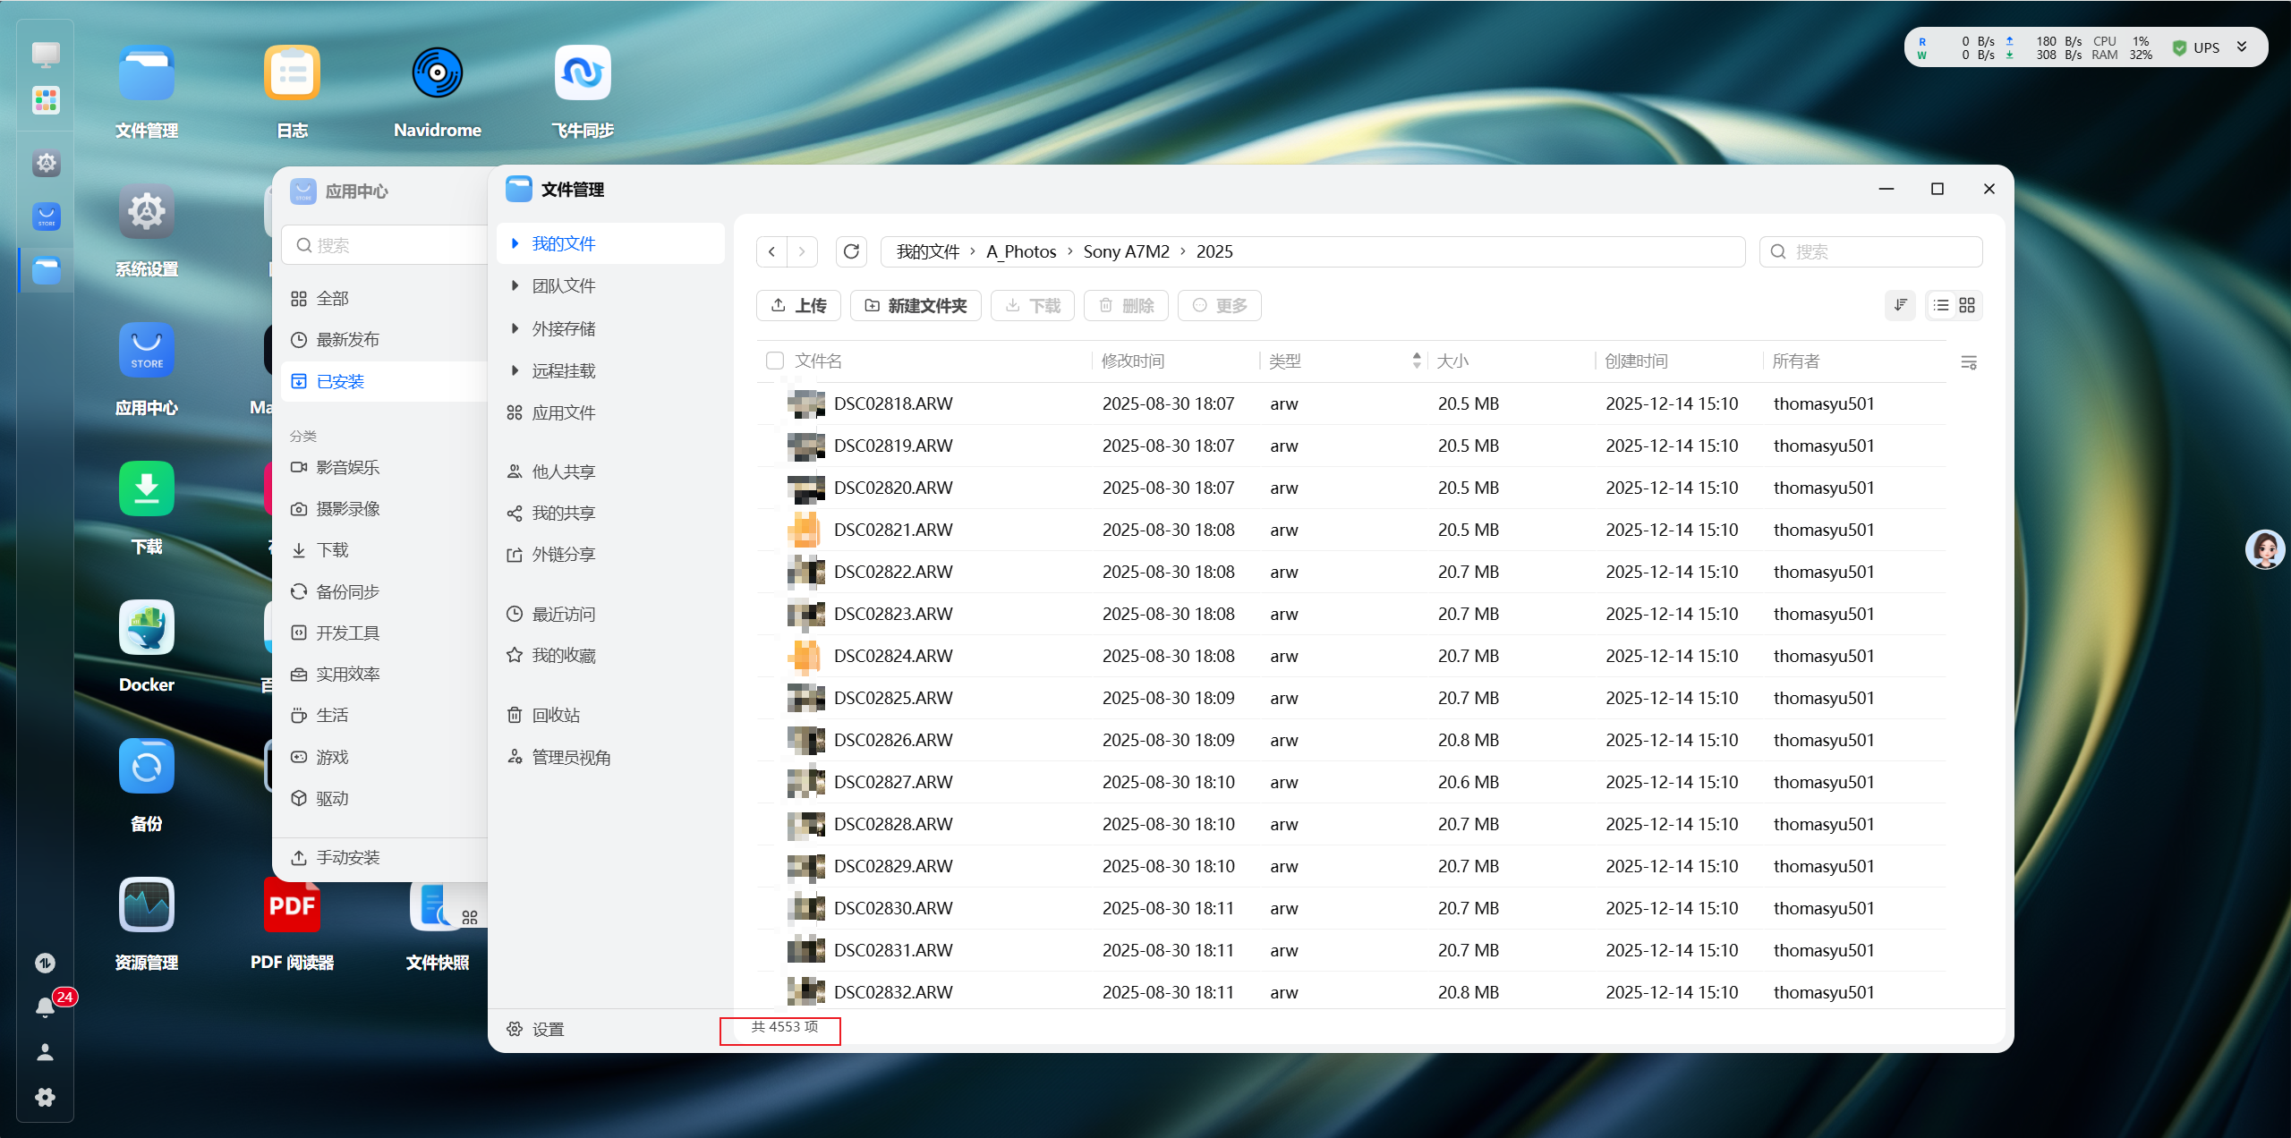Switch to grid view layout
Screen dimensions: 2291x1138
[x=1967, y=305]
